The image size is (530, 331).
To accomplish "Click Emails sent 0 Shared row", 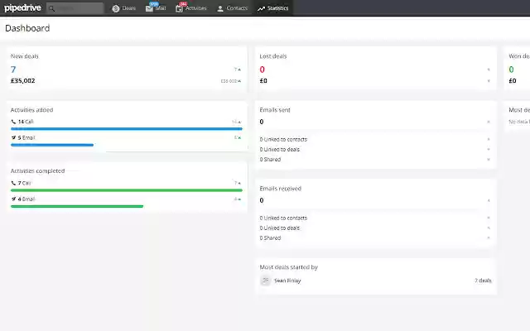I will pyautogui.click(x=270, y=160).
